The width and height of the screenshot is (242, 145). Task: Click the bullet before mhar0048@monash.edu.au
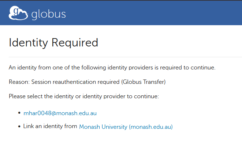tap(19, 113)
